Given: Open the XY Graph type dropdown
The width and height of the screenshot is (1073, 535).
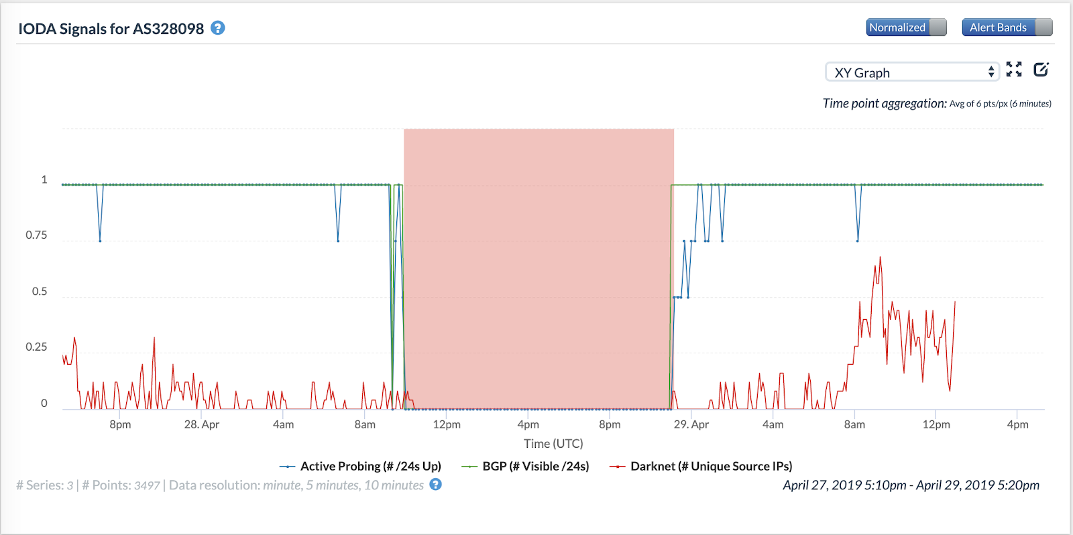Looking at the screenshot, I should [911, 72].
